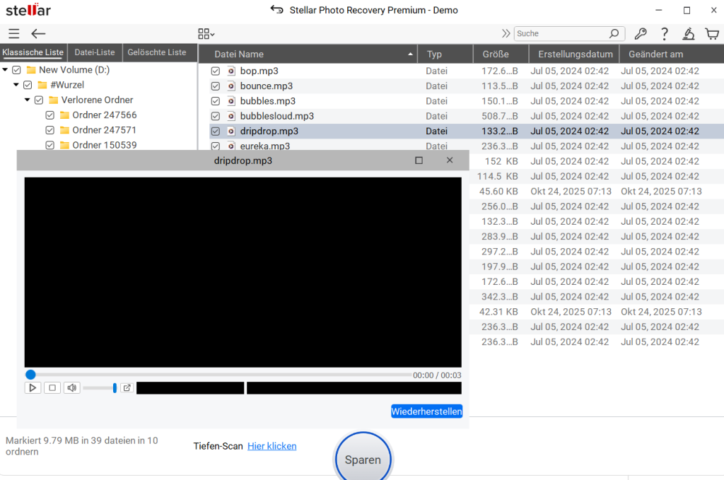Open the hamburger menu

[x=14, y=34]
